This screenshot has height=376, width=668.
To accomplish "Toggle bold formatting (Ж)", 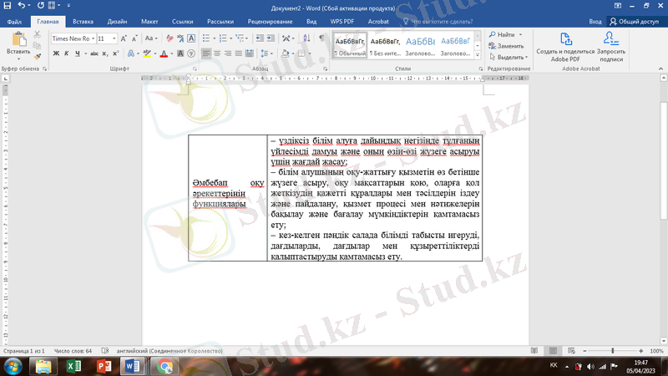I will click(55, 53).
